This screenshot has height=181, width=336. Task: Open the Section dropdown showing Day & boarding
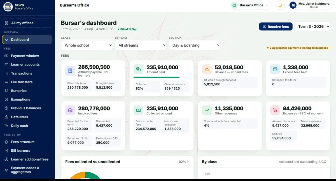194,45
